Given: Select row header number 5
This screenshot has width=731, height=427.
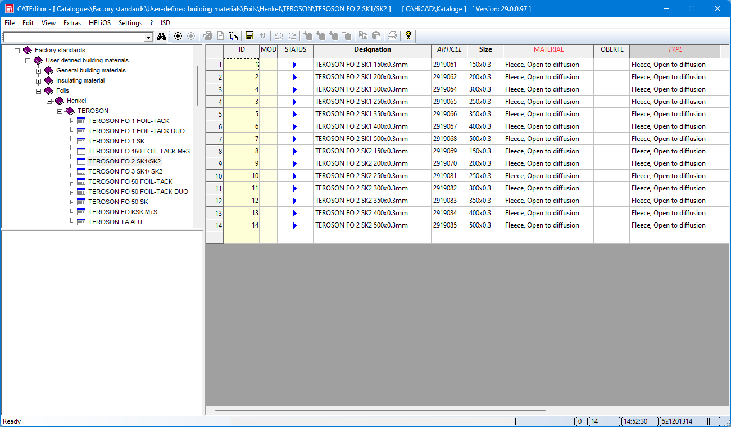Looking at the screenshot, I should tap(215, 115).
